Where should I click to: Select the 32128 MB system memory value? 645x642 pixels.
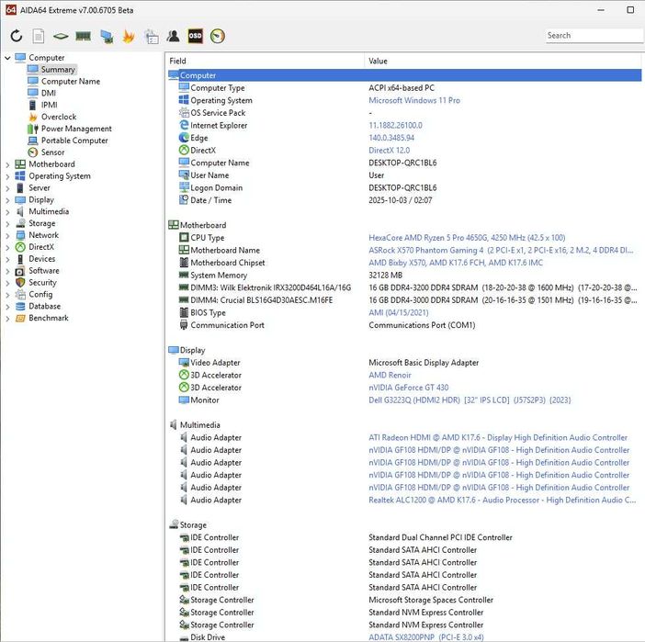(385, 276)
